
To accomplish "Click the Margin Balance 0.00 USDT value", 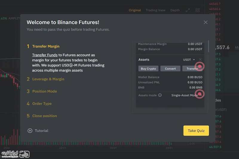I will pos(195,49).
